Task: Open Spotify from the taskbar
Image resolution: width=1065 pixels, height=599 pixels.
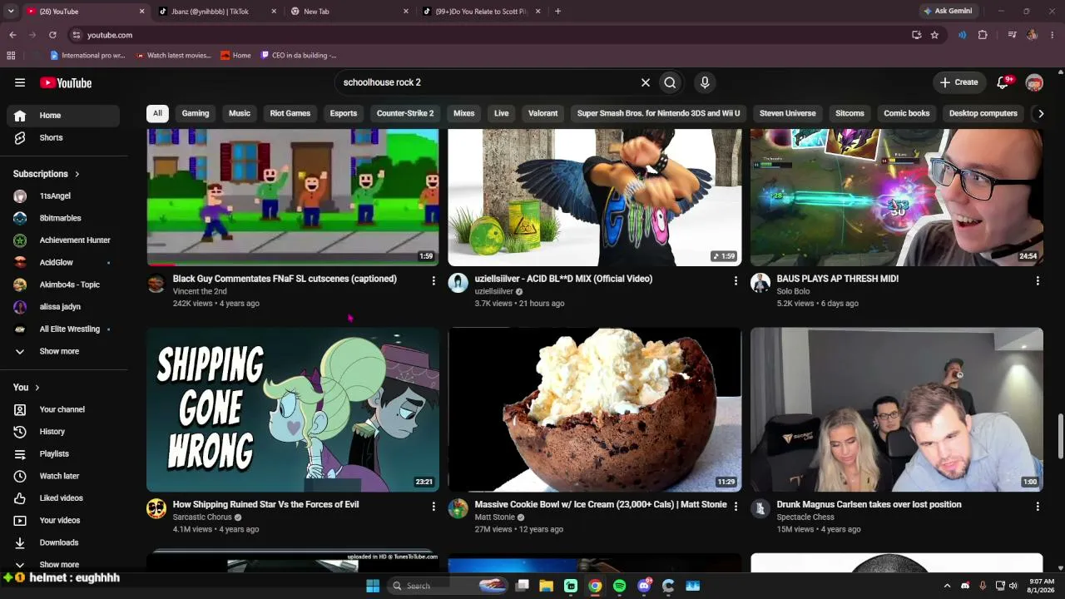Action: point(619,586)
